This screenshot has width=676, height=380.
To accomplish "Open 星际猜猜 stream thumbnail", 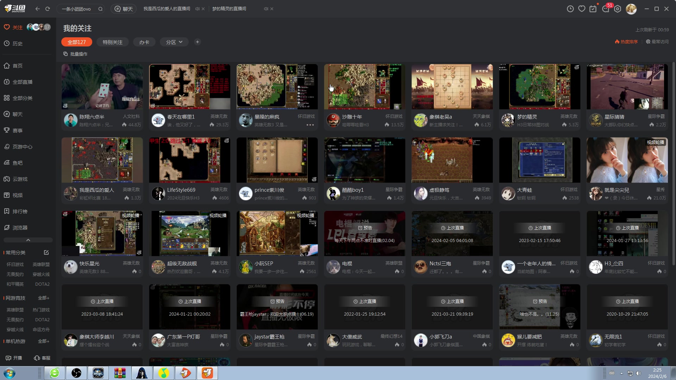I will click(627, 87).
